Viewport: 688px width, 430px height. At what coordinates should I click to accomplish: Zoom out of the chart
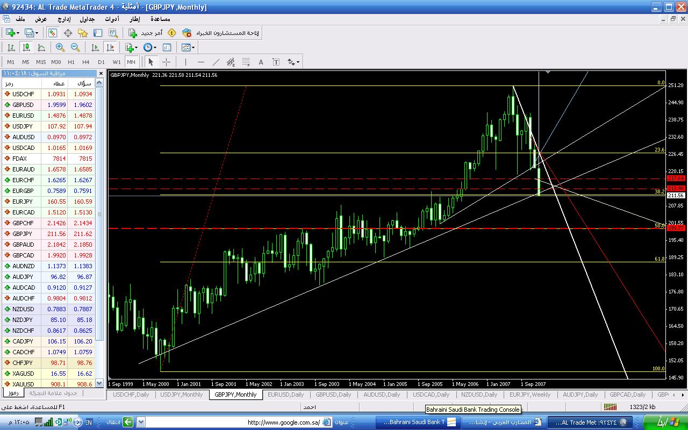click(x=75, y=47)
